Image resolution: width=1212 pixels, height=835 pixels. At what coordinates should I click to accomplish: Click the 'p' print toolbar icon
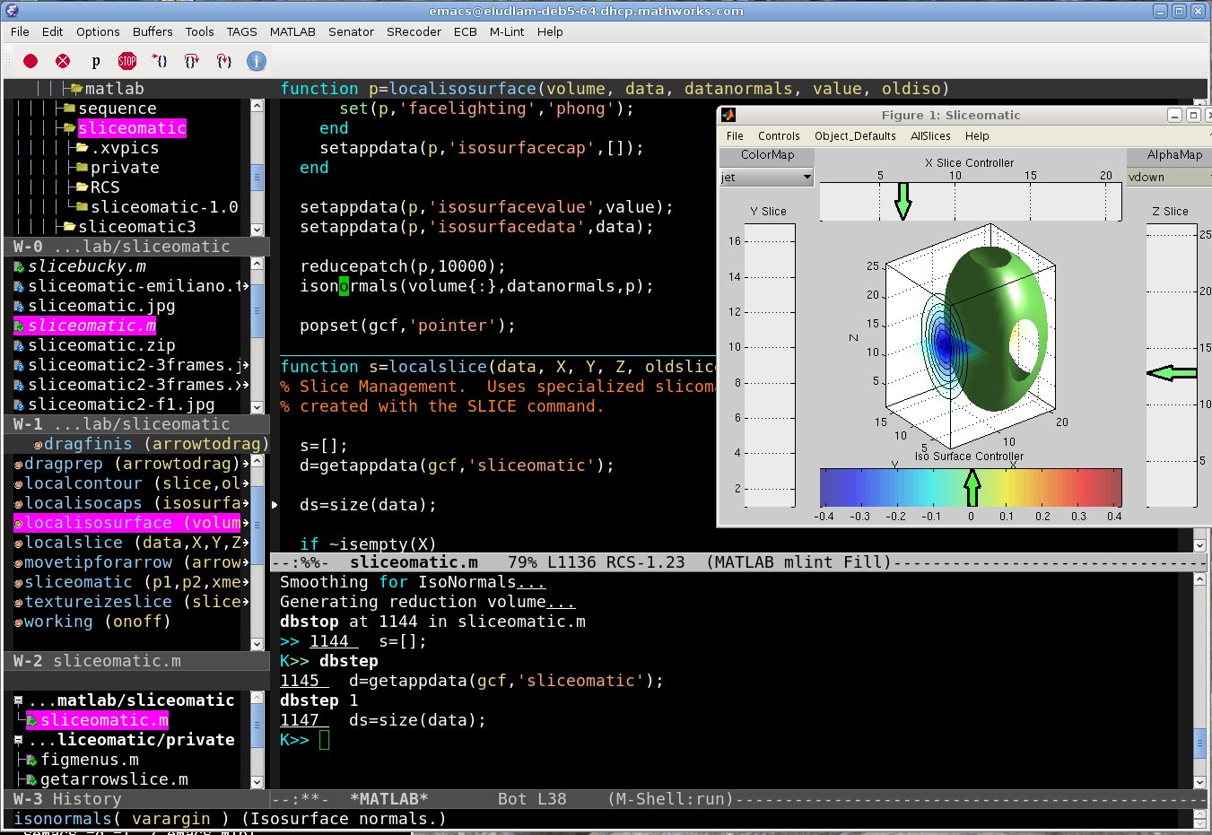(x=95, y=61)
